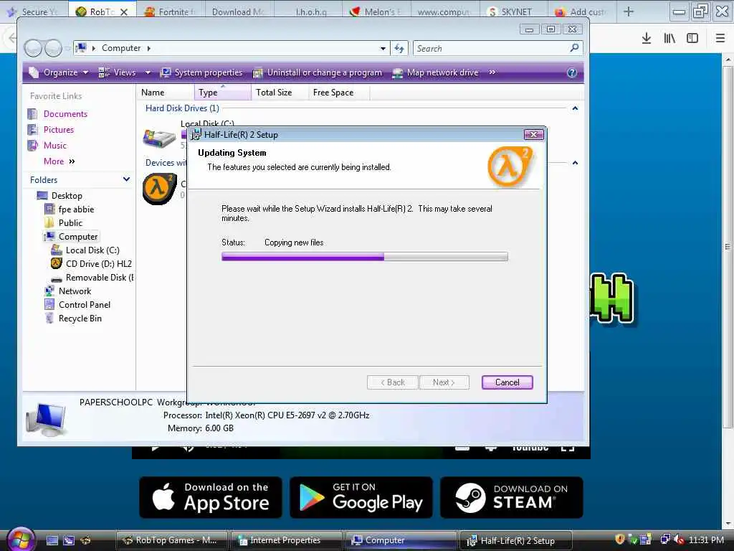Sort by the Total Size column
The image size is (734, 551).
point(280,93)
